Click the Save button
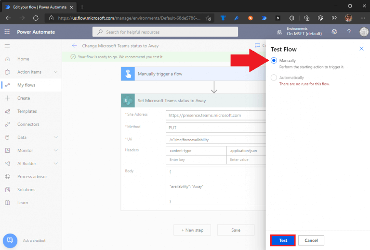Screen dimensions: 370x250 coord(236,230)
